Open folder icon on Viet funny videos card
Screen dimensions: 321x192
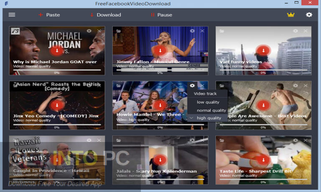222,31
